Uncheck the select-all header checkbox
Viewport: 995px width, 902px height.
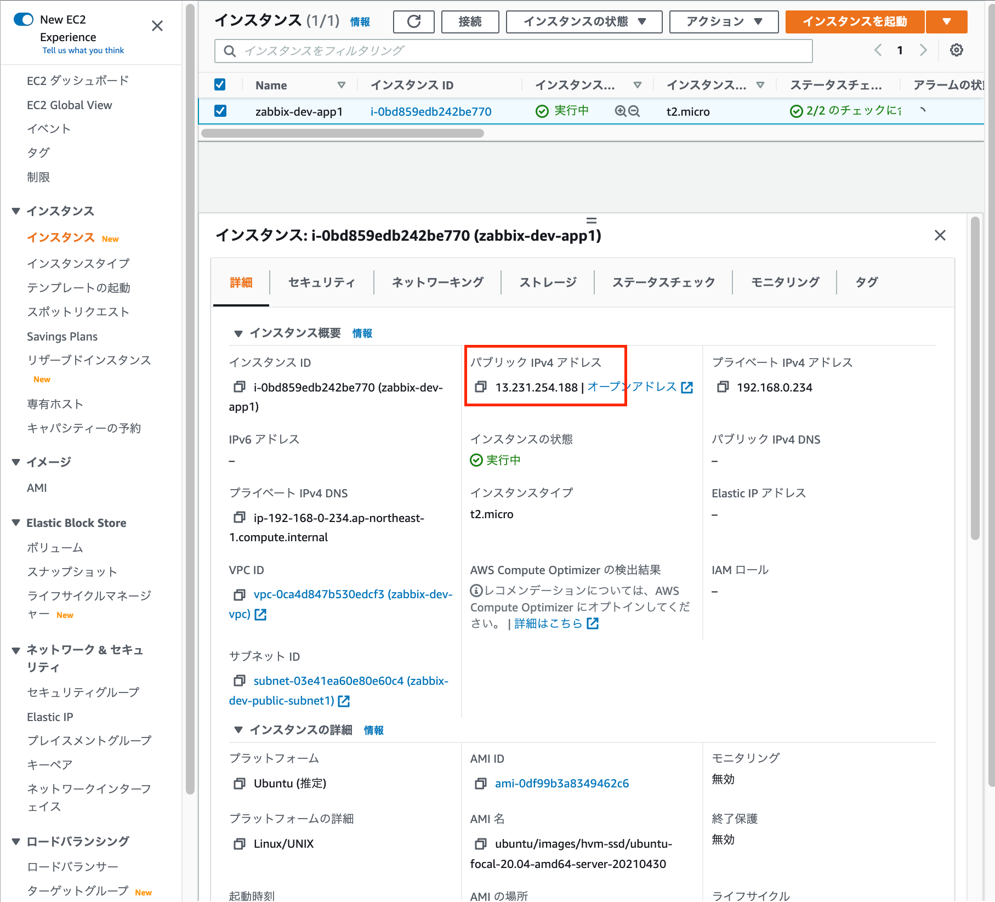click(220, 84)
